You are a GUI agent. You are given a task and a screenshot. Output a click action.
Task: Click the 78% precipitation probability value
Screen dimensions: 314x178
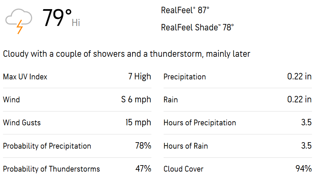(143, 146)
